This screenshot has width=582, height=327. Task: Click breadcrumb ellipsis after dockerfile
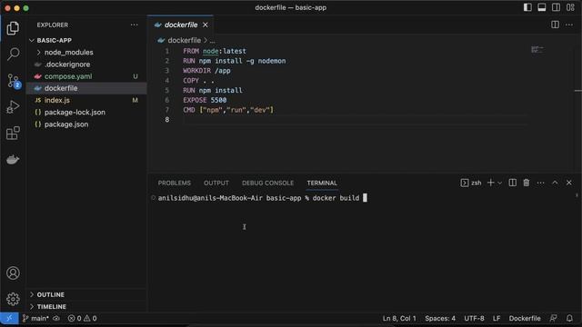[x=212, y=40]
